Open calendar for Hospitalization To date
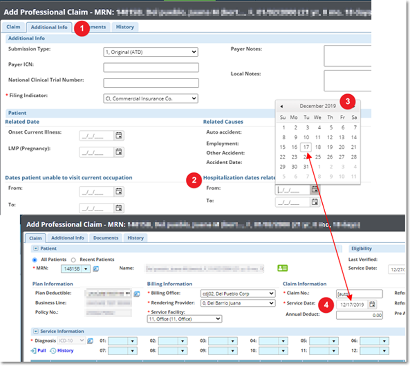The width and height of the screenshot is (410, 366). coord(315,201)
